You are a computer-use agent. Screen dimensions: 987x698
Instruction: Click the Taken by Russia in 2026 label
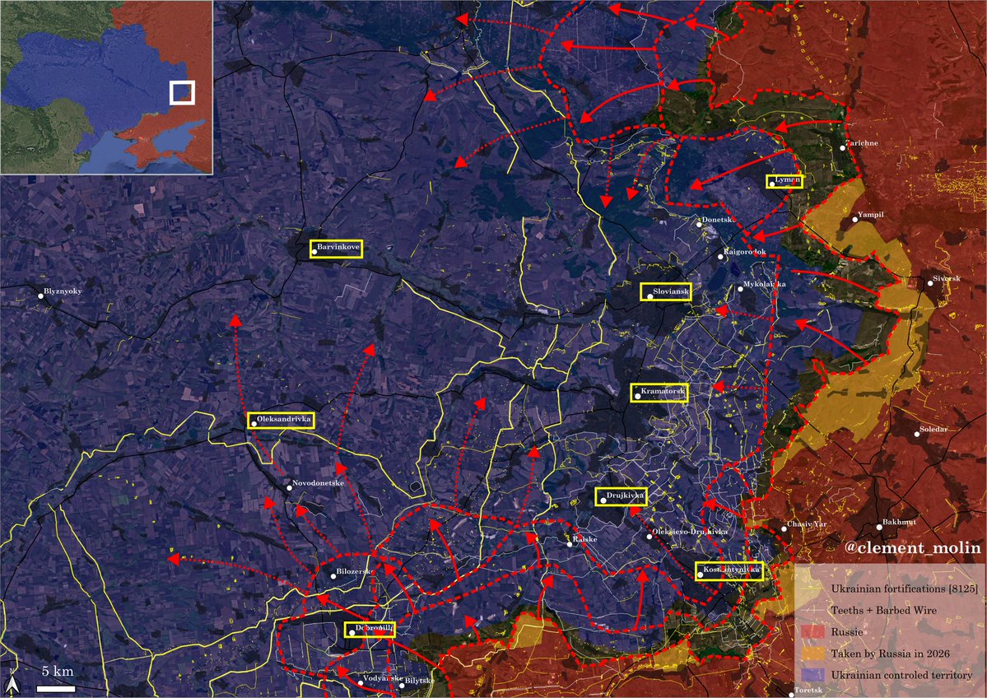[x=890, y=654]
